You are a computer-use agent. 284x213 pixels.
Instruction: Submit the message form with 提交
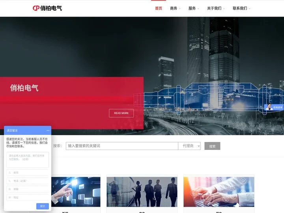tap(43, 206)
